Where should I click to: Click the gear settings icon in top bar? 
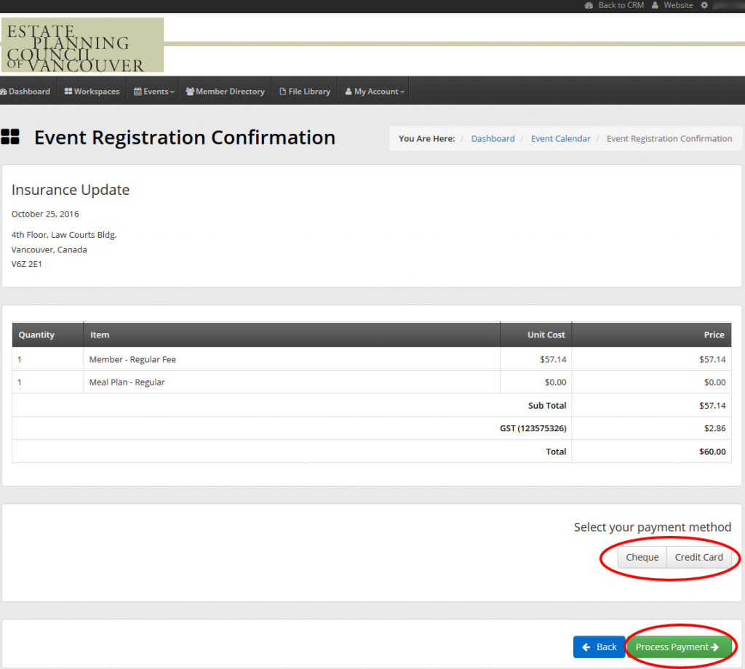tap(704, 5)
